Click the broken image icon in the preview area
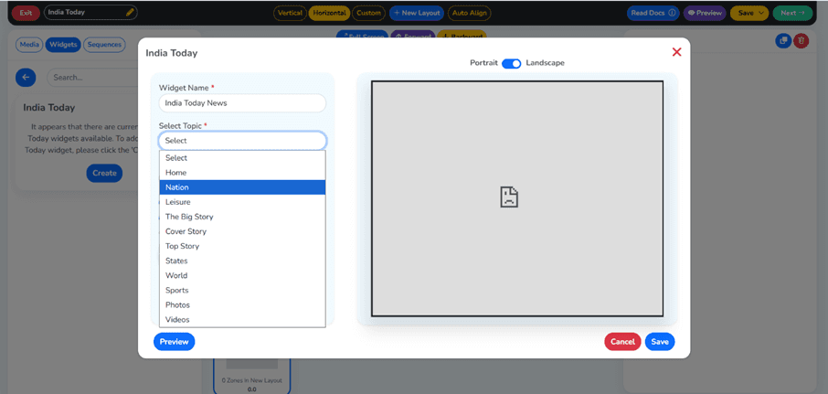Screen dimensions: 828x394 pos(509,197)
